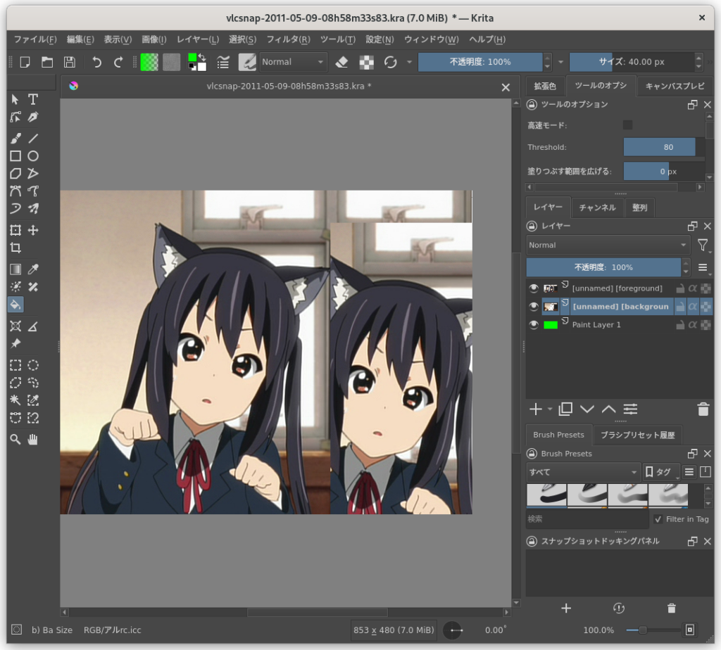Expand the dropdown arrow after the opacity slider

click(x=560, y=62)
